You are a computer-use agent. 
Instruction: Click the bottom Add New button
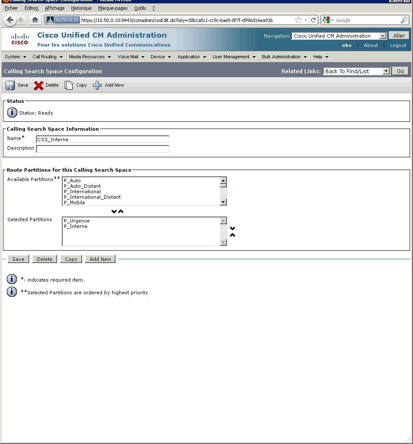[x=100, y=259]
